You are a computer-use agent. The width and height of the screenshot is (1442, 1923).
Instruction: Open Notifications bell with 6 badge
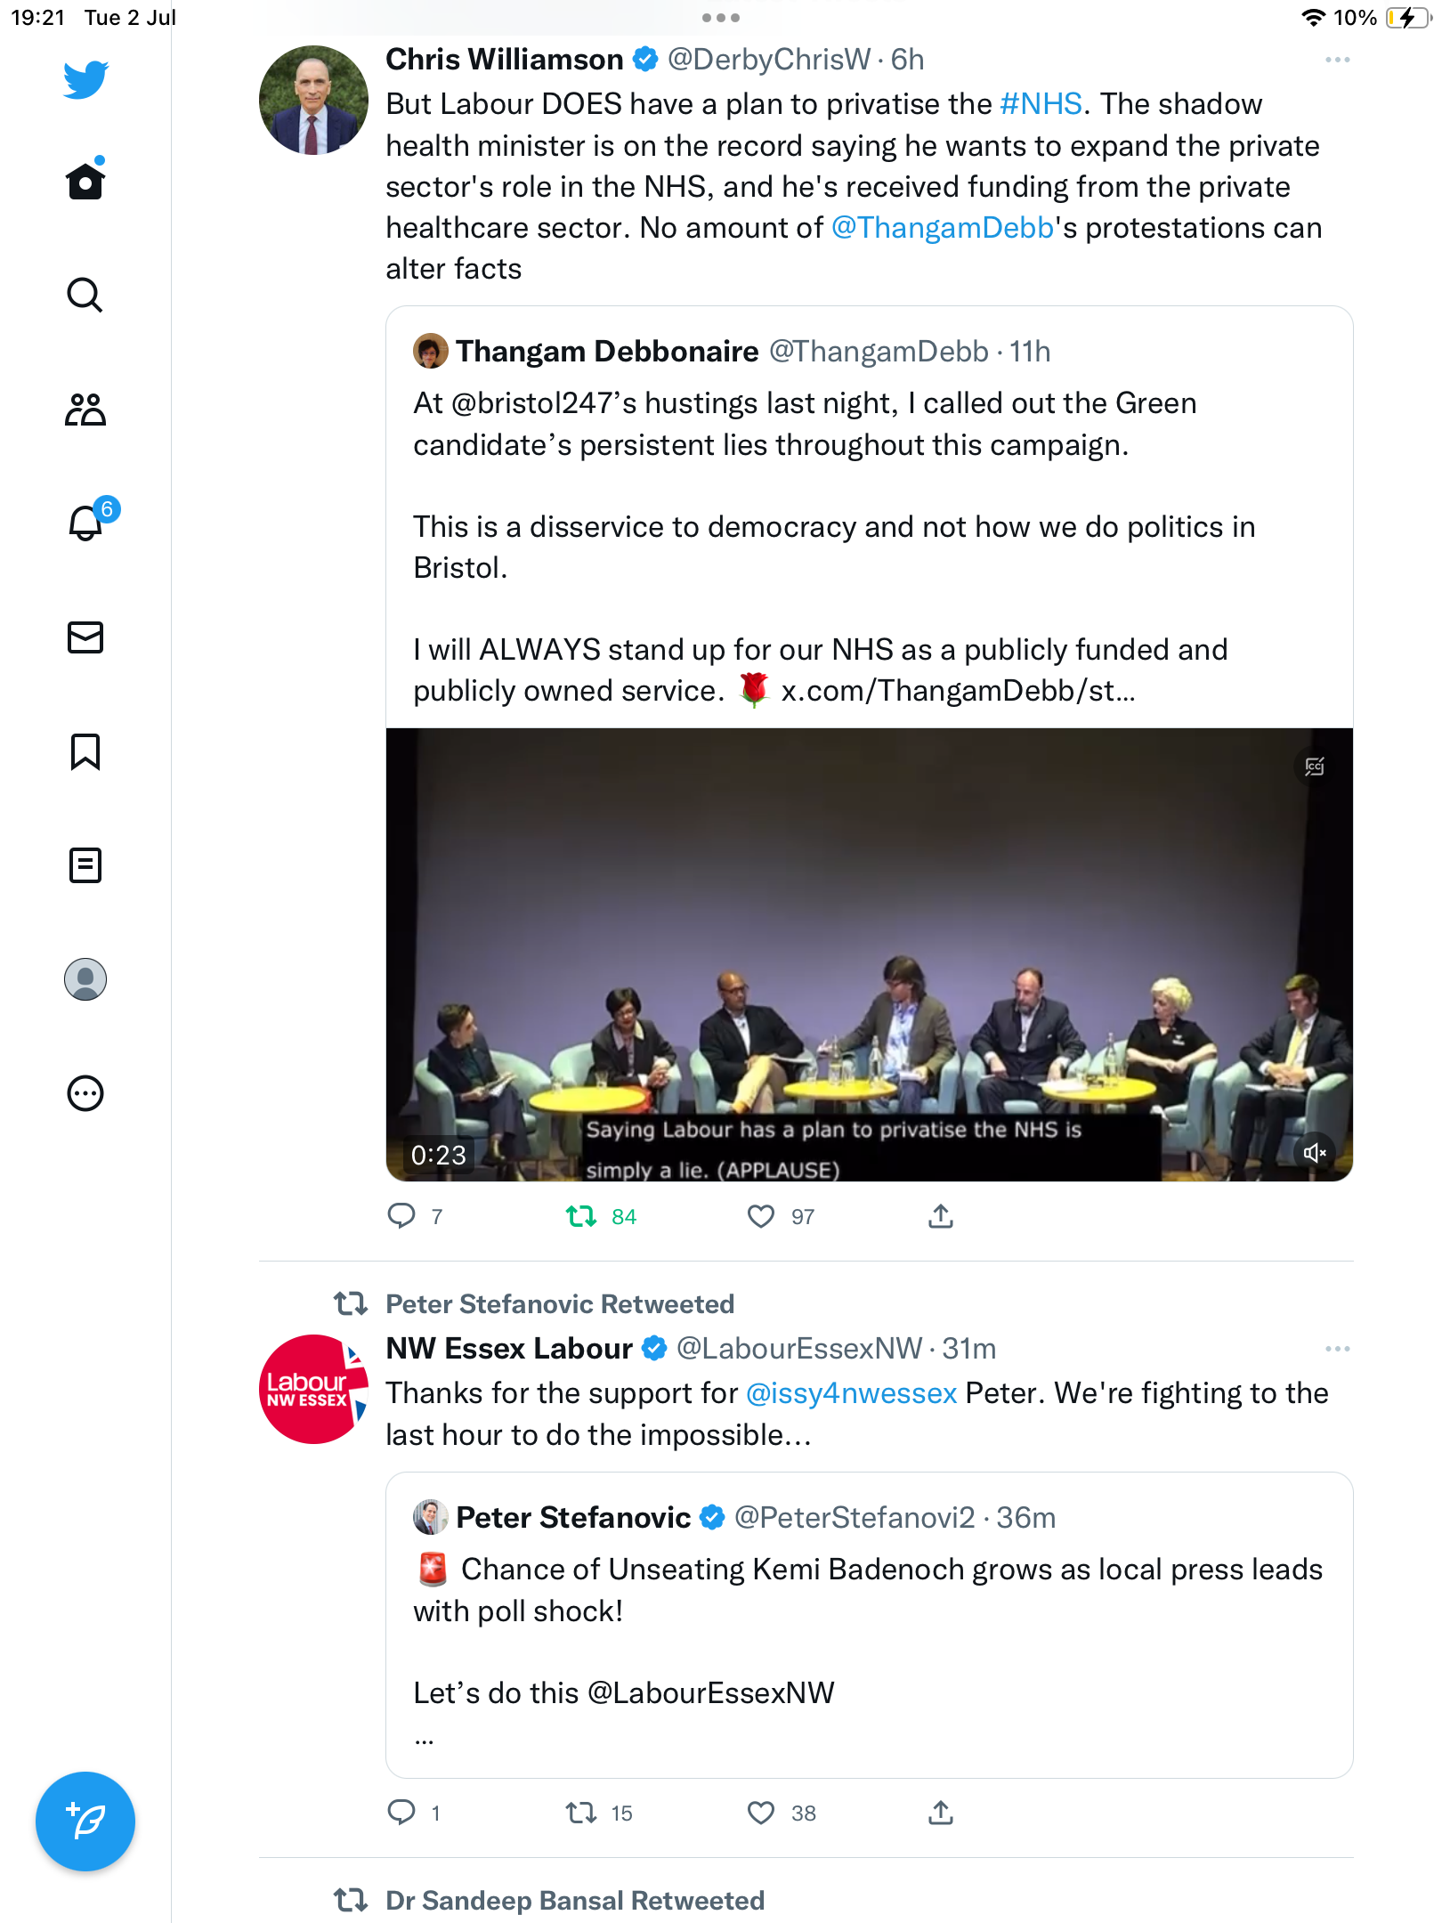(87, 523)
